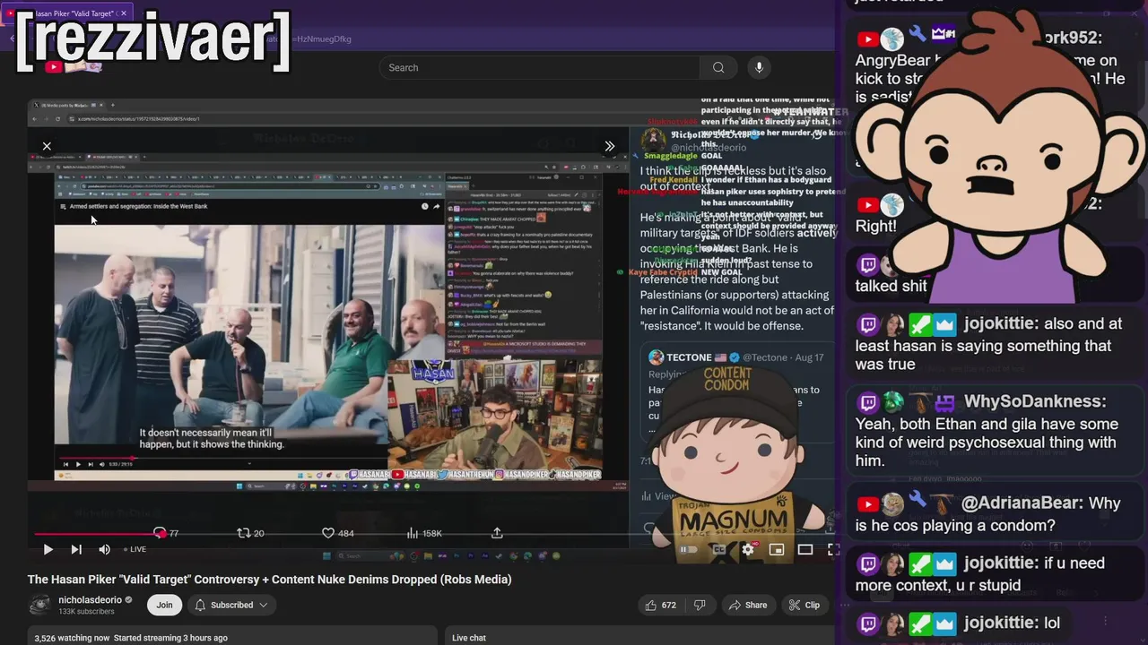Click nested video 'Armed settlers and segregation' title
The image size is (1148, 645).
pos(138,207)
